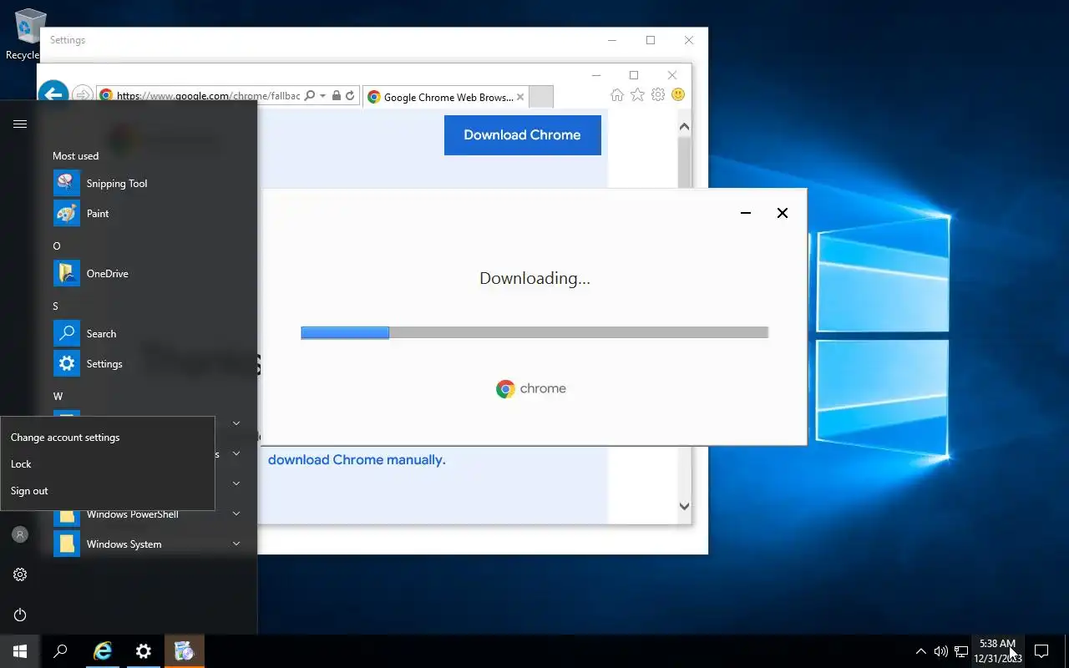Viewport: 1069px width, 668px height.
Task: Close the Chrome Downloading dialog
Action: click(783, 213)
